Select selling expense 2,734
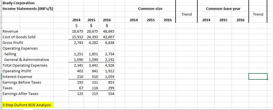 pos(109,54)
